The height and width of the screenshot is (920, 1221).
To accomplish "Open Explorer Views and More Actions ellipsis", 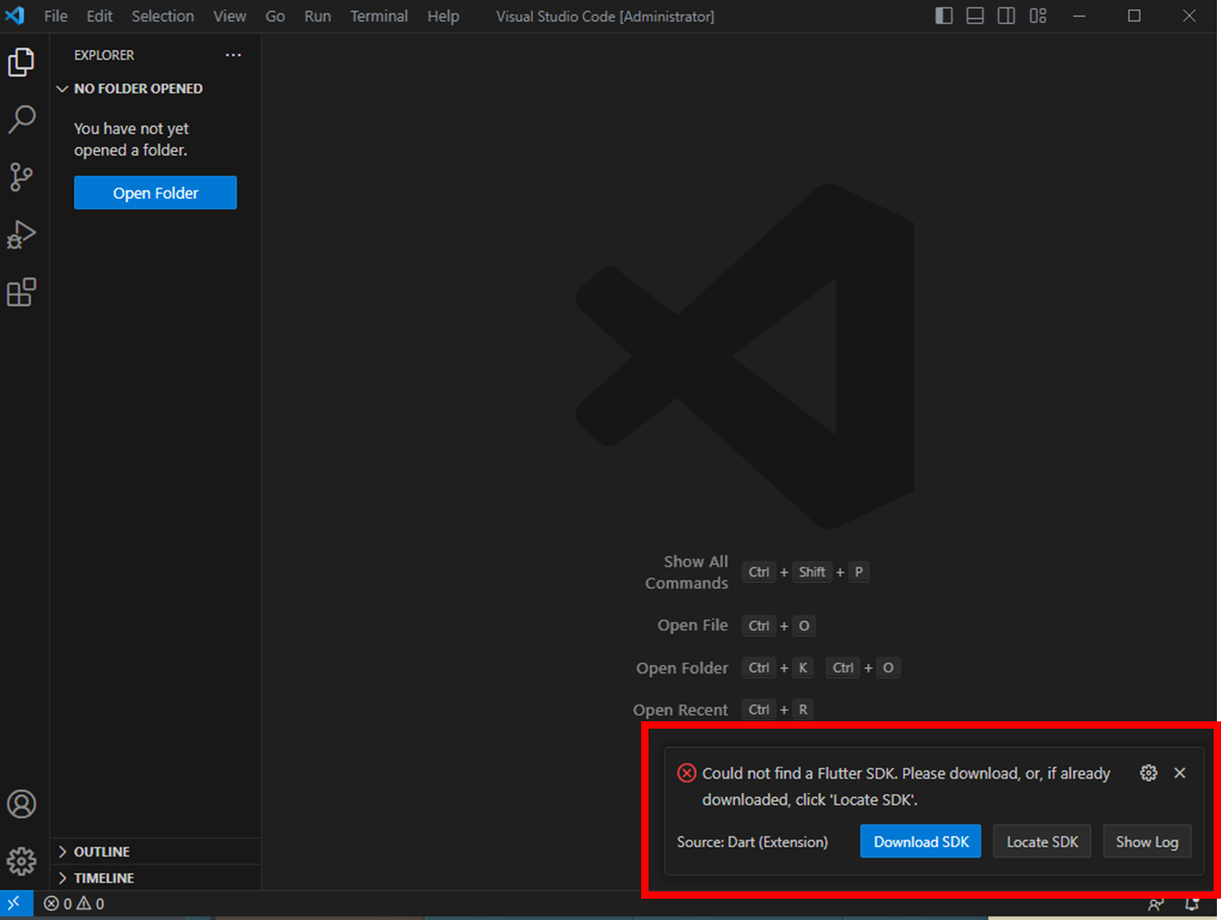I will click(x=233, y=55).
